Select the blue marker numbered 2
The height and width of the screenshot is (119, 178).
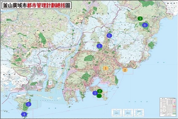[99, 46]
